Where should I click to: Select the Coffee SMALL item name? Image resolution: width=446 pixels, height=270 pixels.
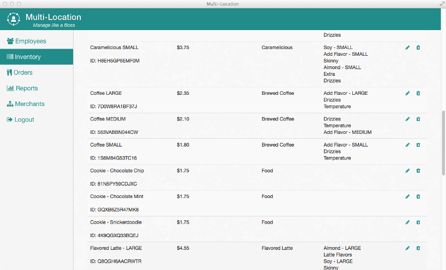point(106,145)
